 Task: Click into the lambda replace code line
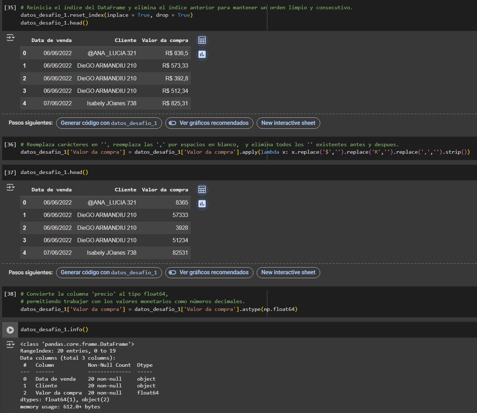245,152
